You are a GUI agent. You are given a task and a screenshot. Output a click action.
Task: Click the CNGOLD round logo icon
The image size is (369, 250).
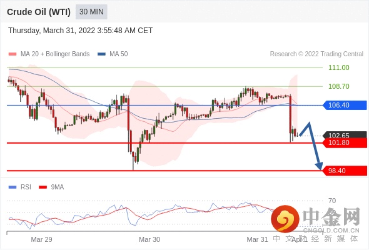285,219
